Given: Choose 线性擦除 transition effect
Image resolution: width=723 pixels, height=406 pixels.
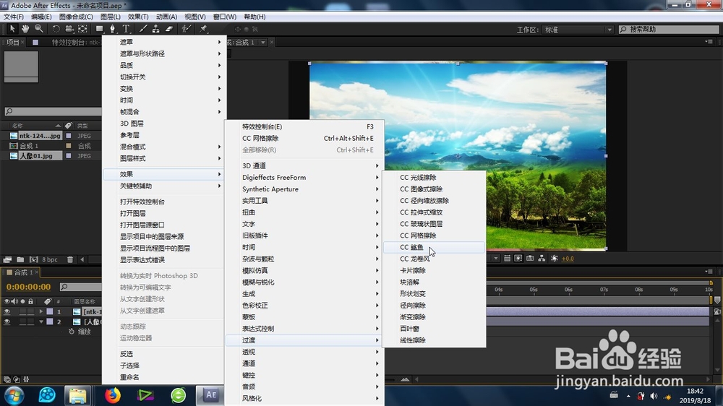Looking at the screenshot, I should (434, 340).
